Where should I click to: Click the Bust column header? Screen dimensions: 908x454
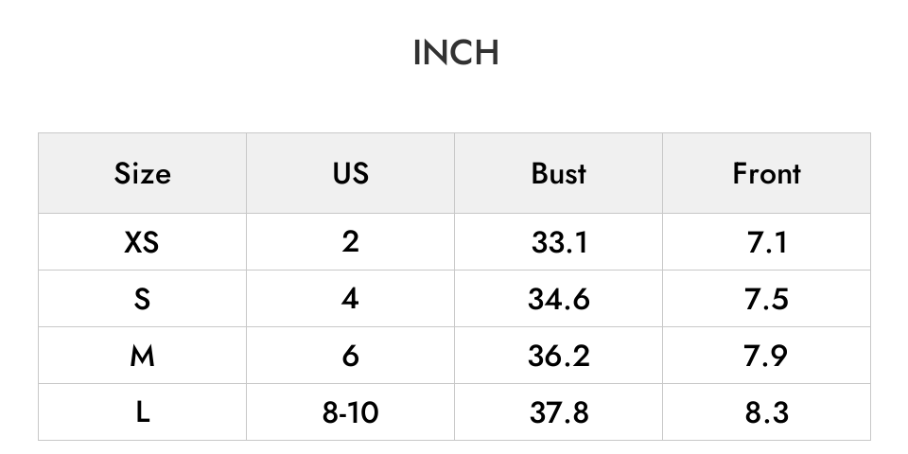coord(558,173)
